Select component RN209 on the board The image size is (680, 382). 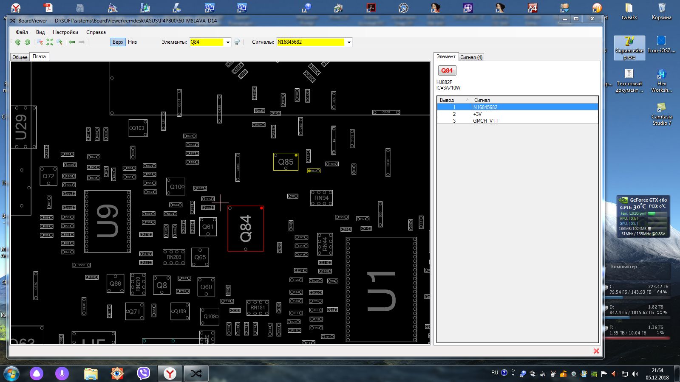tap(174, 257)
